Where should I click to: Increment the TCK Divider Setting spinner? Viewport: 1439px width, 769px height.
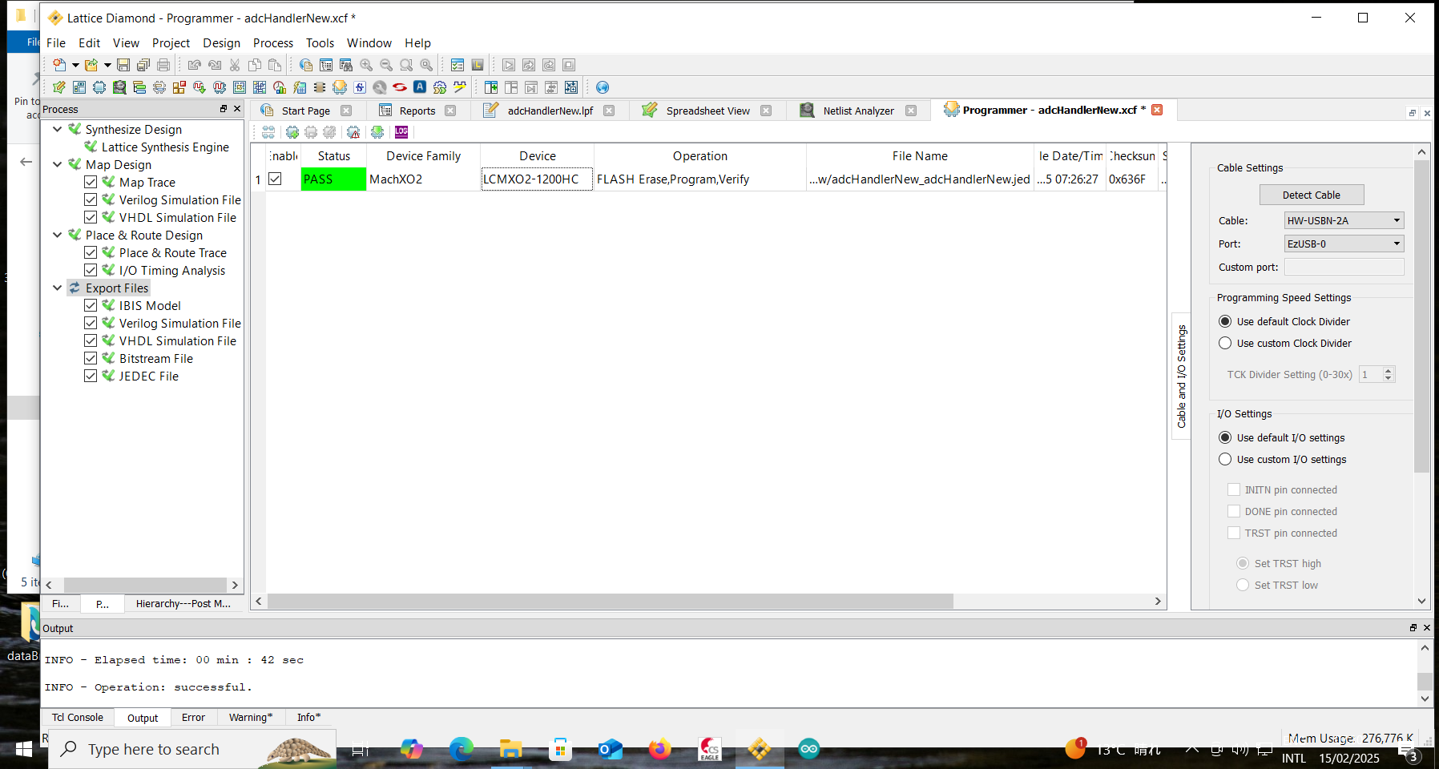tap(1389, 370)
